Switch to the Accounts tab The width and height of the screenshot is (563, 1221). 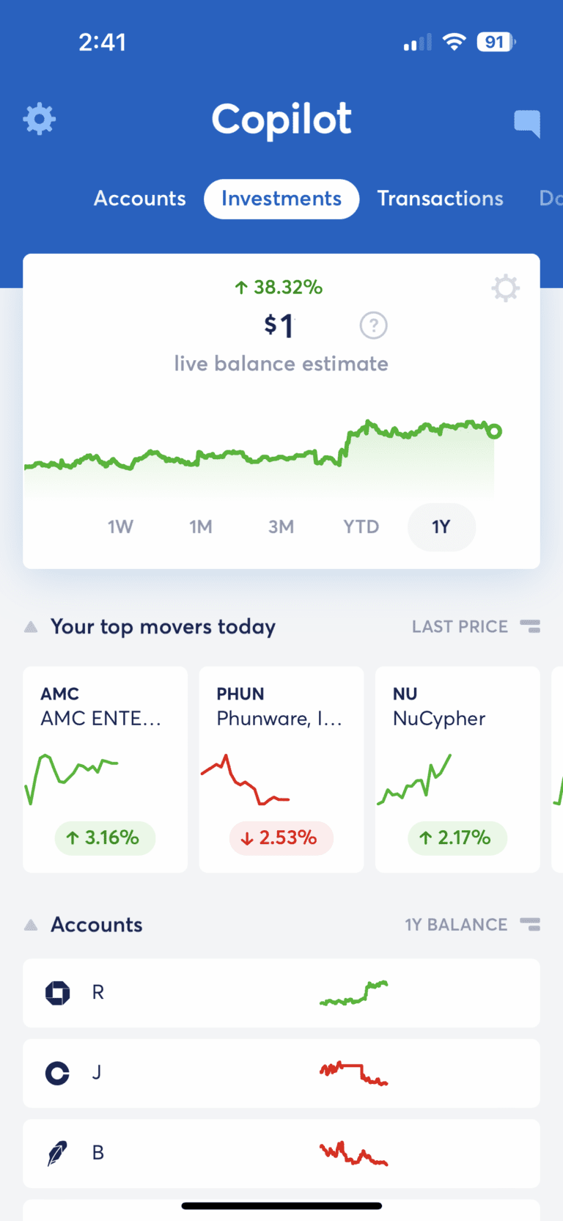[x=139, y=199]
